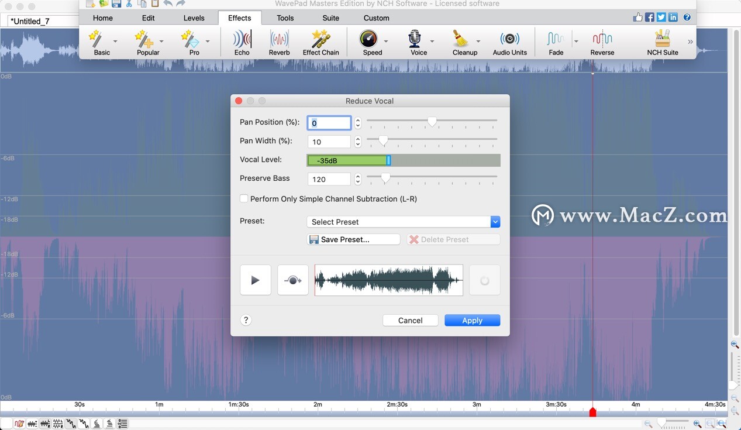
Task: Click the Vocal Level -35dB bar
Action: (x=404, y=160)
